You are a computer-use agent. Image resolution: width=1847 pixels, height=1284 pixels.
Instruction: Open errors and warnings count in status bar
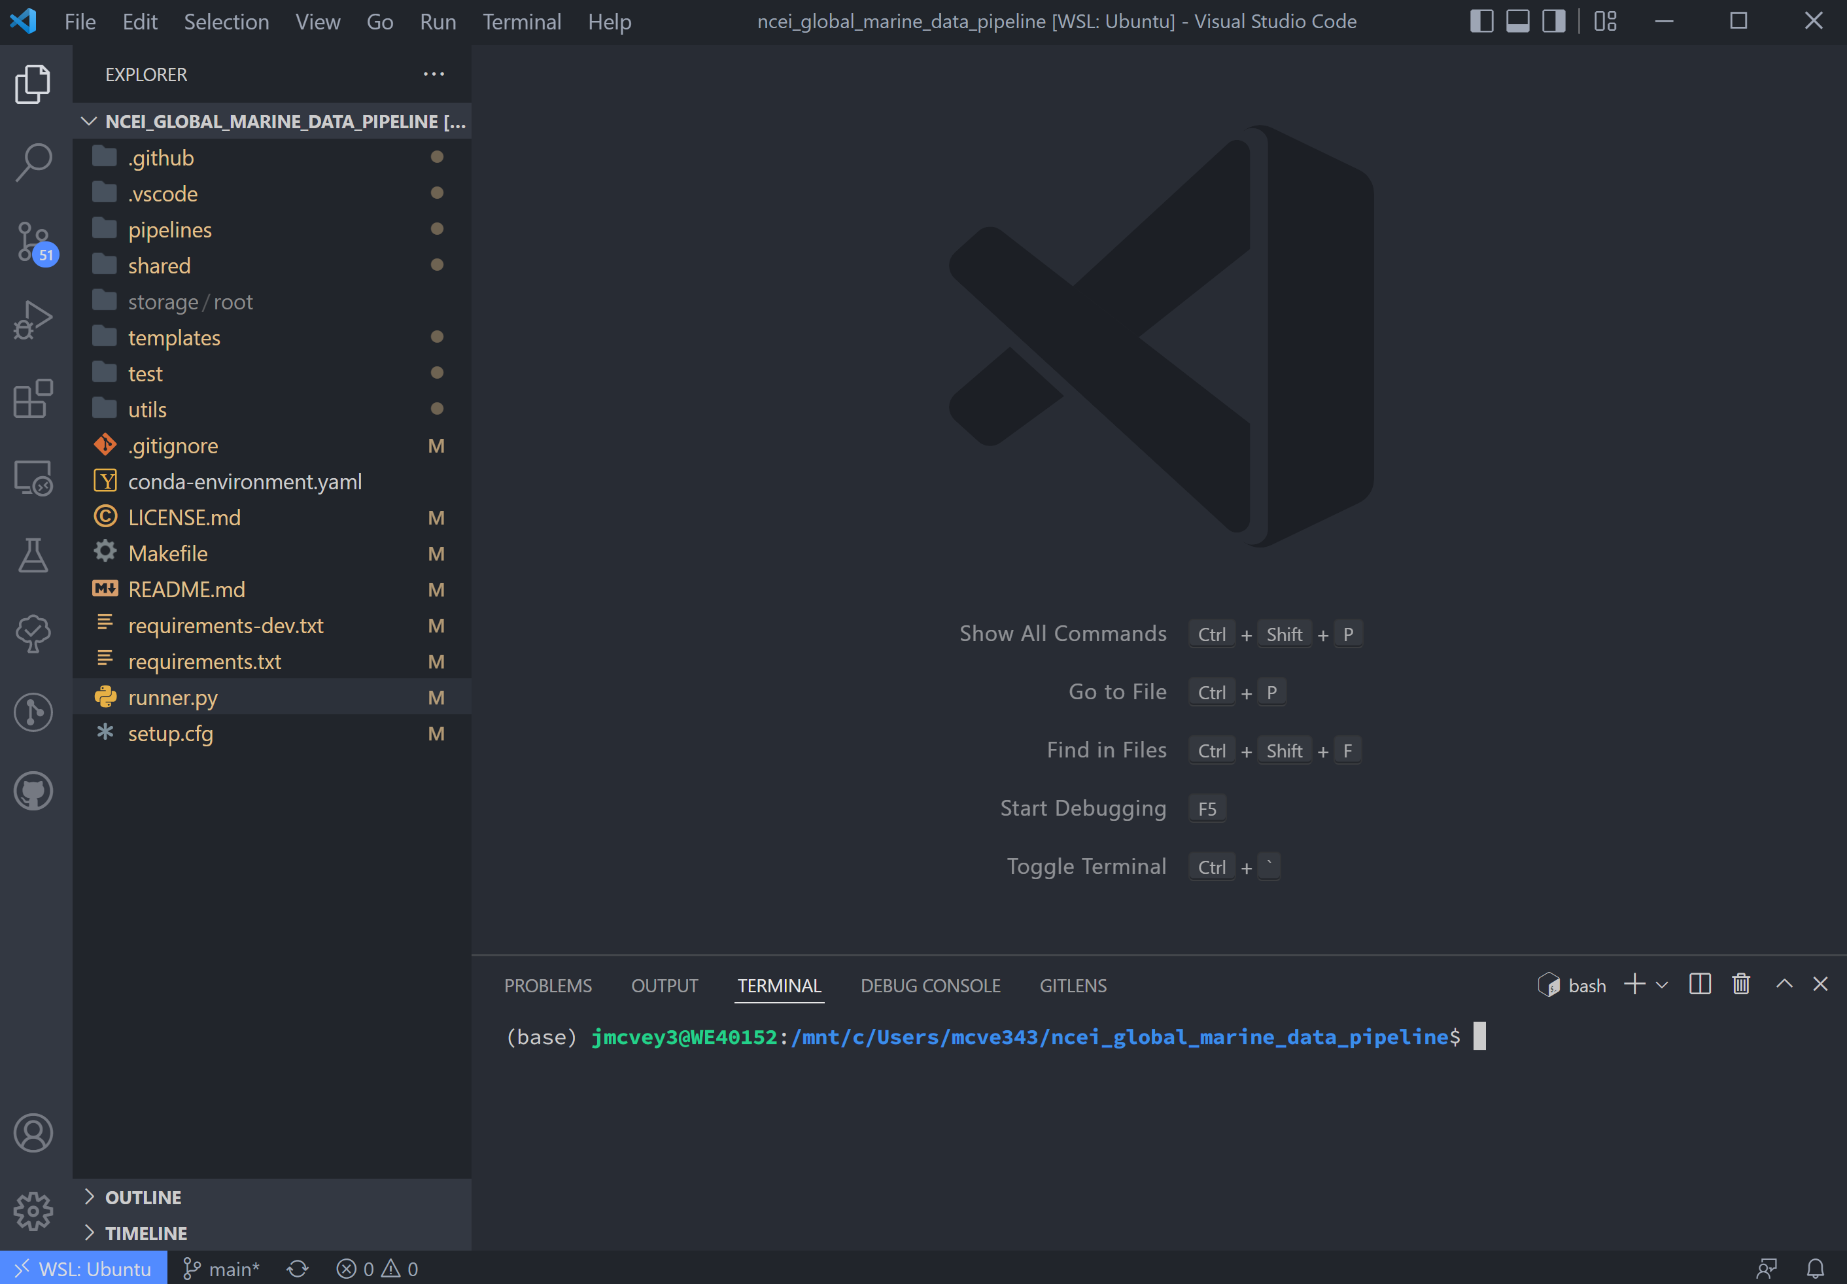click(377, 1269)
